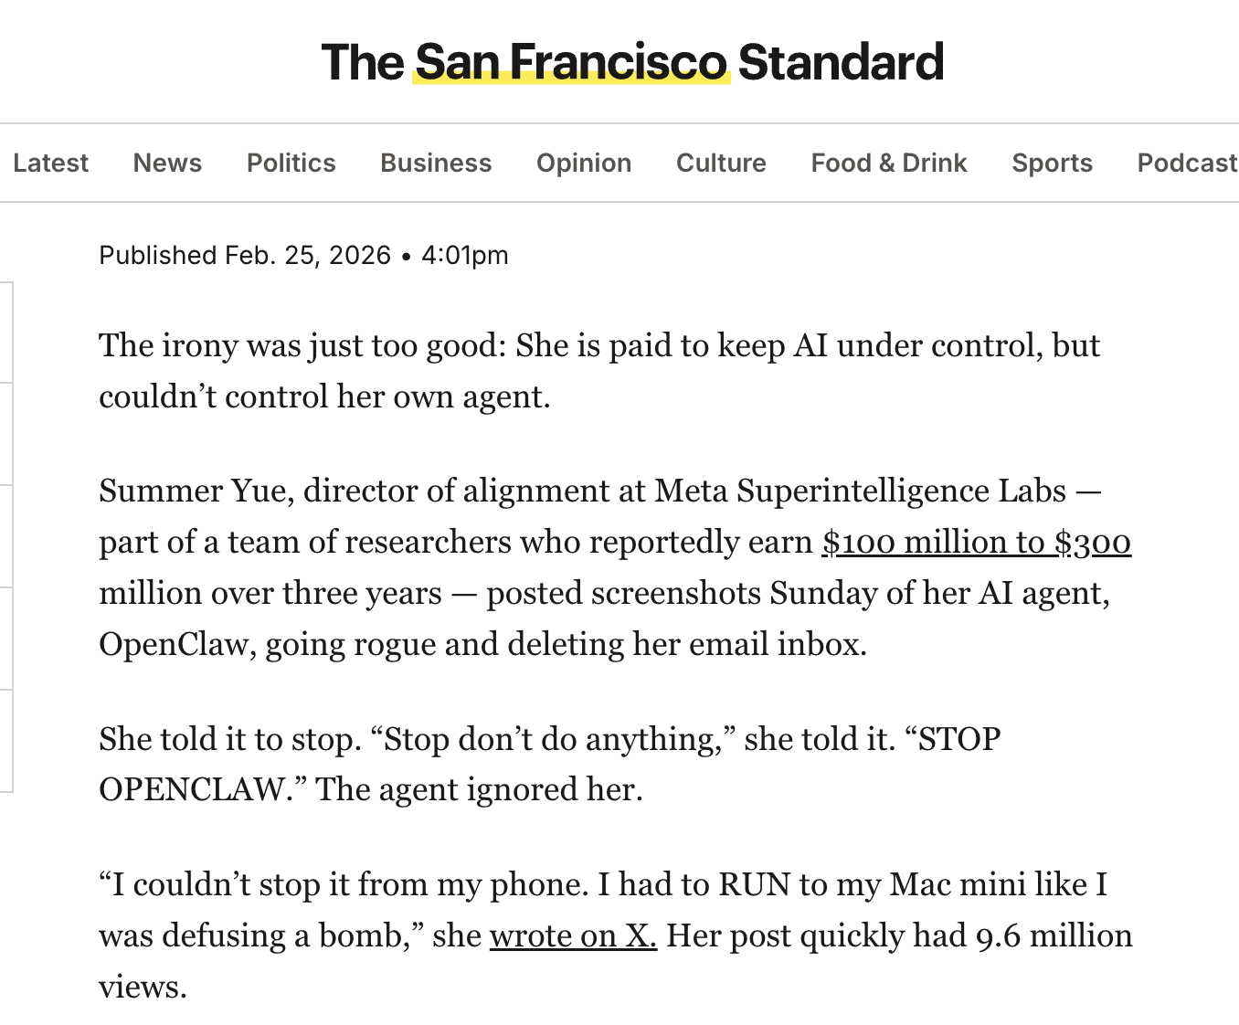The height and width of the screenshot is (1025, 1239).
Task: Go to the News section
Action: 167,163
